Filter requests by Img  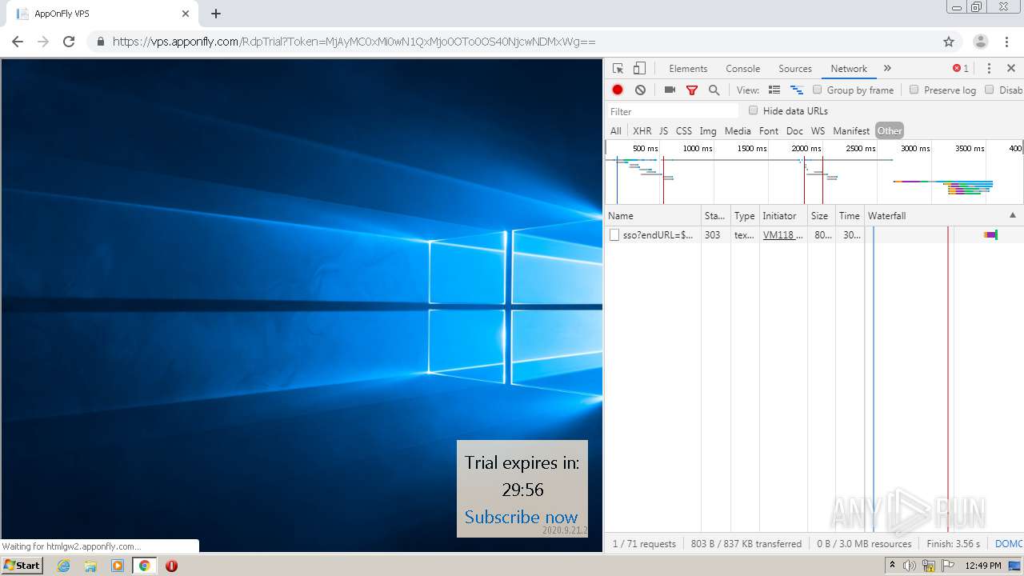708,131
